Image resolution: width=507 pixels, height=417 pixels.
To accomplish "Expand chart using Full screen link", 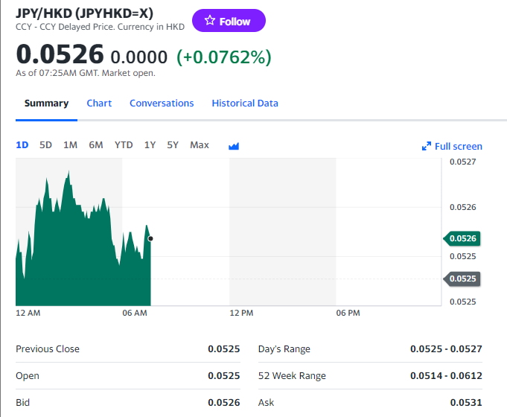I will 452,146.
